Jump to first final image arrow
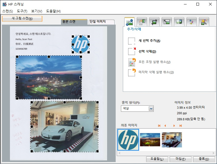The height and width of the screenshot is (164, 217). click(x=159, y=126)
